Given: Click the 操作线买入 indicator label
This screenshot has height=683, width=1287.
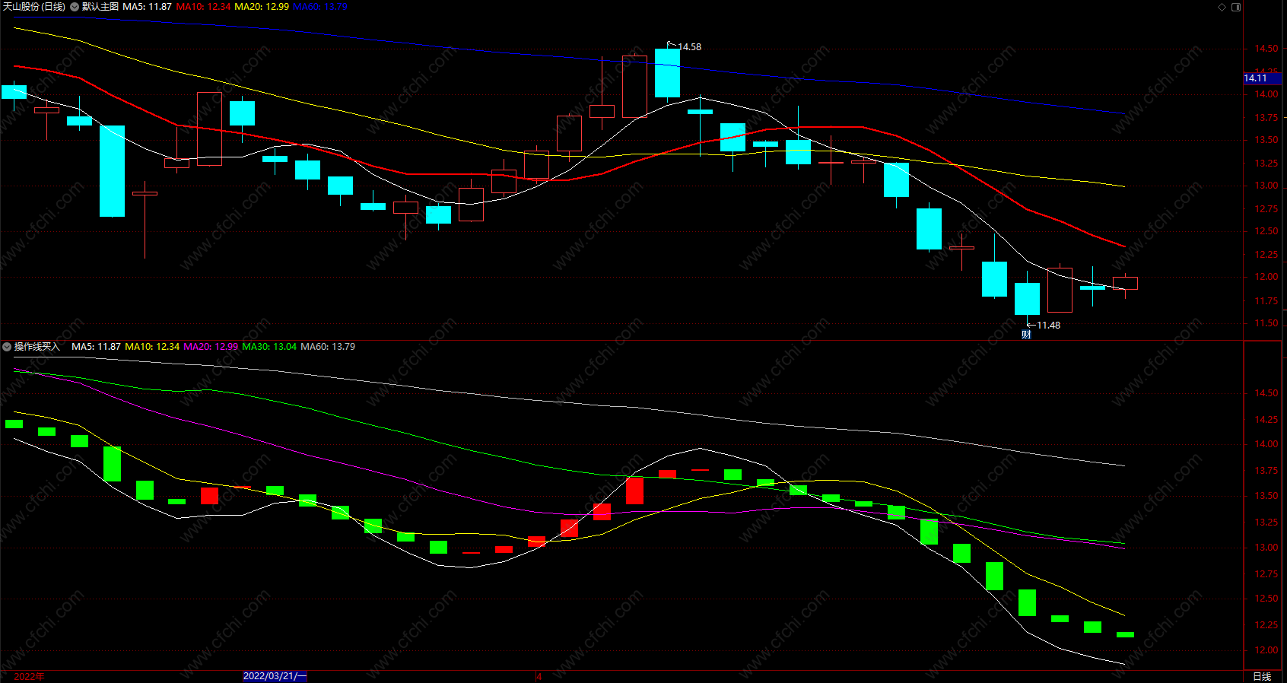Looking at the screenshot, I should coord(37,347).
